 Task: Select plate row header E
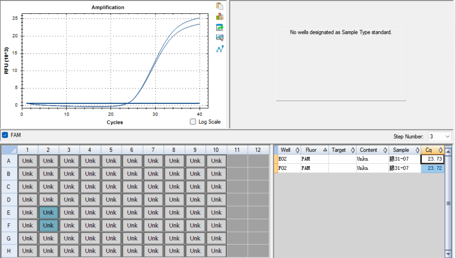pyautogui.click(x=8, y=213)
